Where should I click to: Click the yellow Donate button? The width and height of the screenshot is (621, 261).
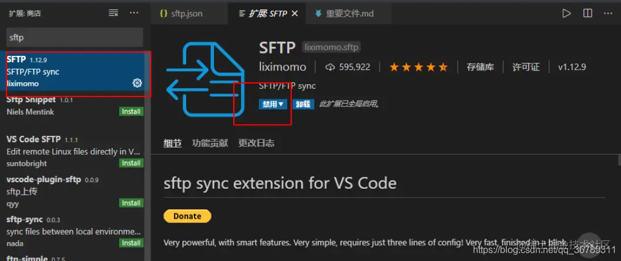pos(187,216)
